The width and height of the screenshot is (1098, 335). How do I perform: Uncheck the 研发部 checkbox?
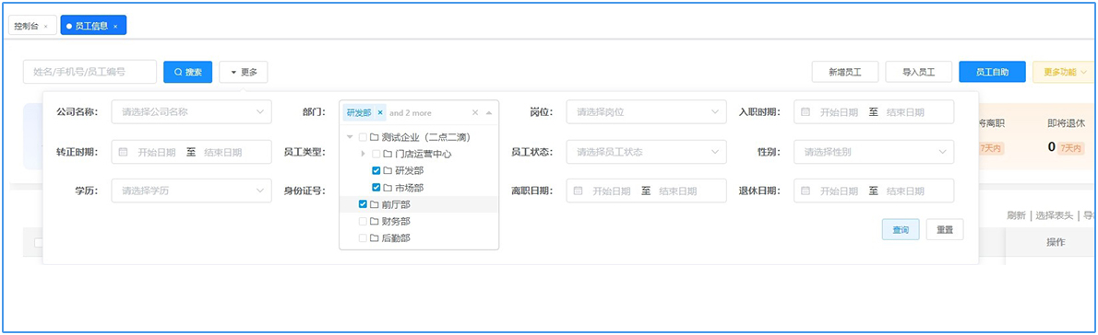click(376, 170)
